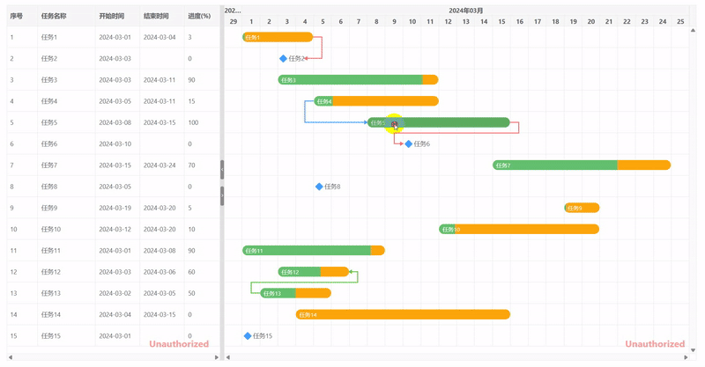The image size is (705, 367).
Task: Click end date 2024-03-06 of 任务12
Action: coord(160,272)
